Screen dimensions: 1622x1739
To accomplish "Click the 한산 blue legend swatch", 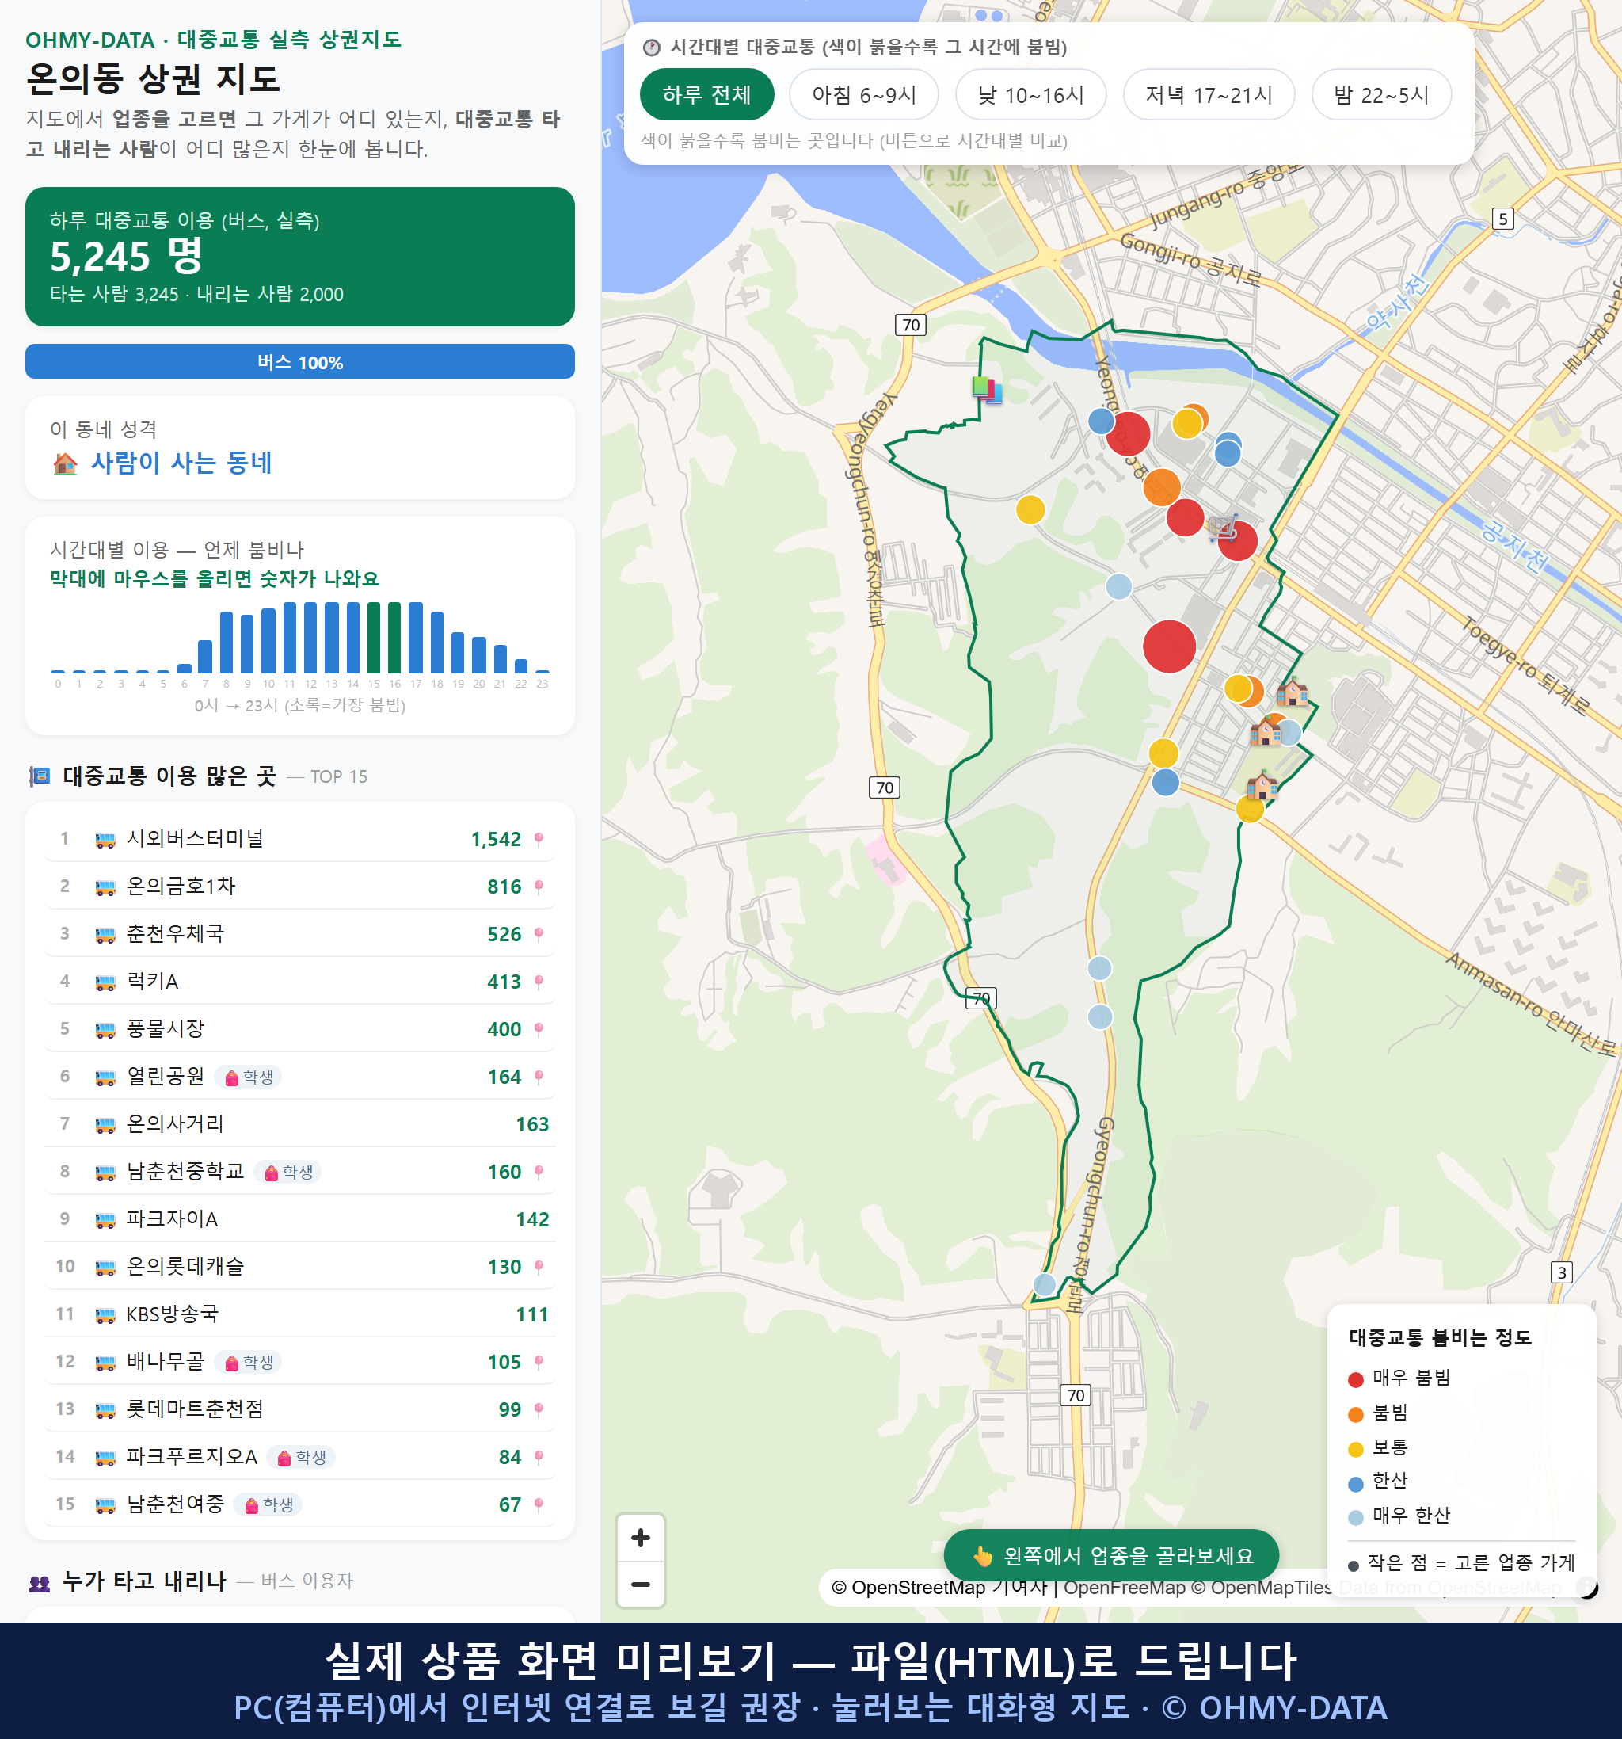I will point(1356,1484).
